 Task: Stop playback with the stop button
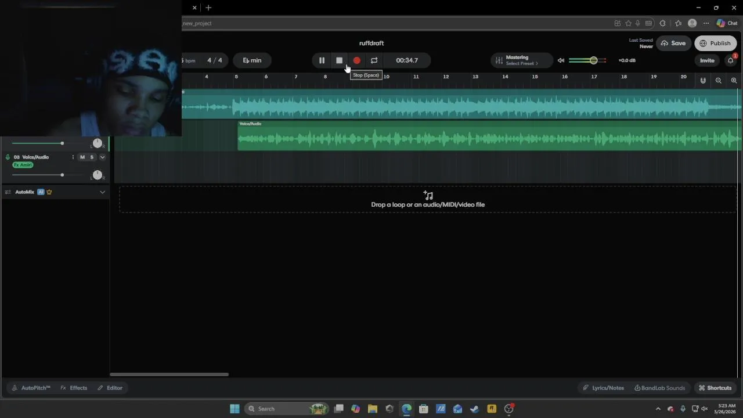pos(339,60)
